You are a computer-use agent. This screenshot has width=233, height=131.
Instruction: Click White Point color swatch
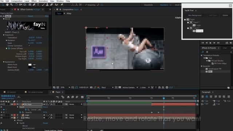click(30, 65)
